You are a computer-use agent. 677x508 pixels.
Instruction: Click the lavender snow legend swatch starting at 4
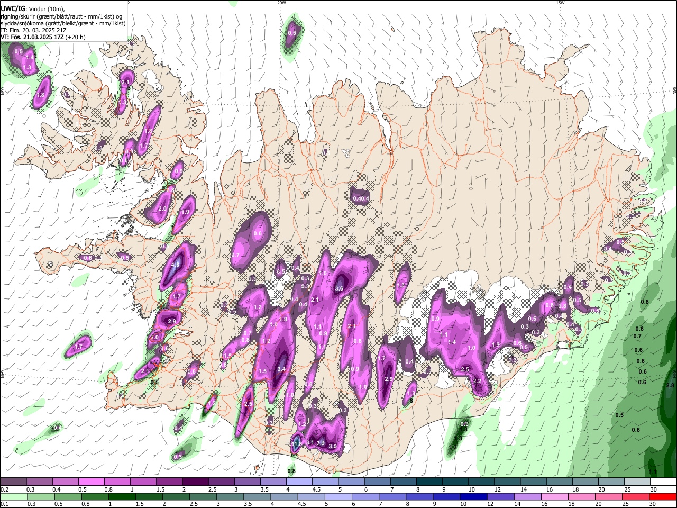298,482
